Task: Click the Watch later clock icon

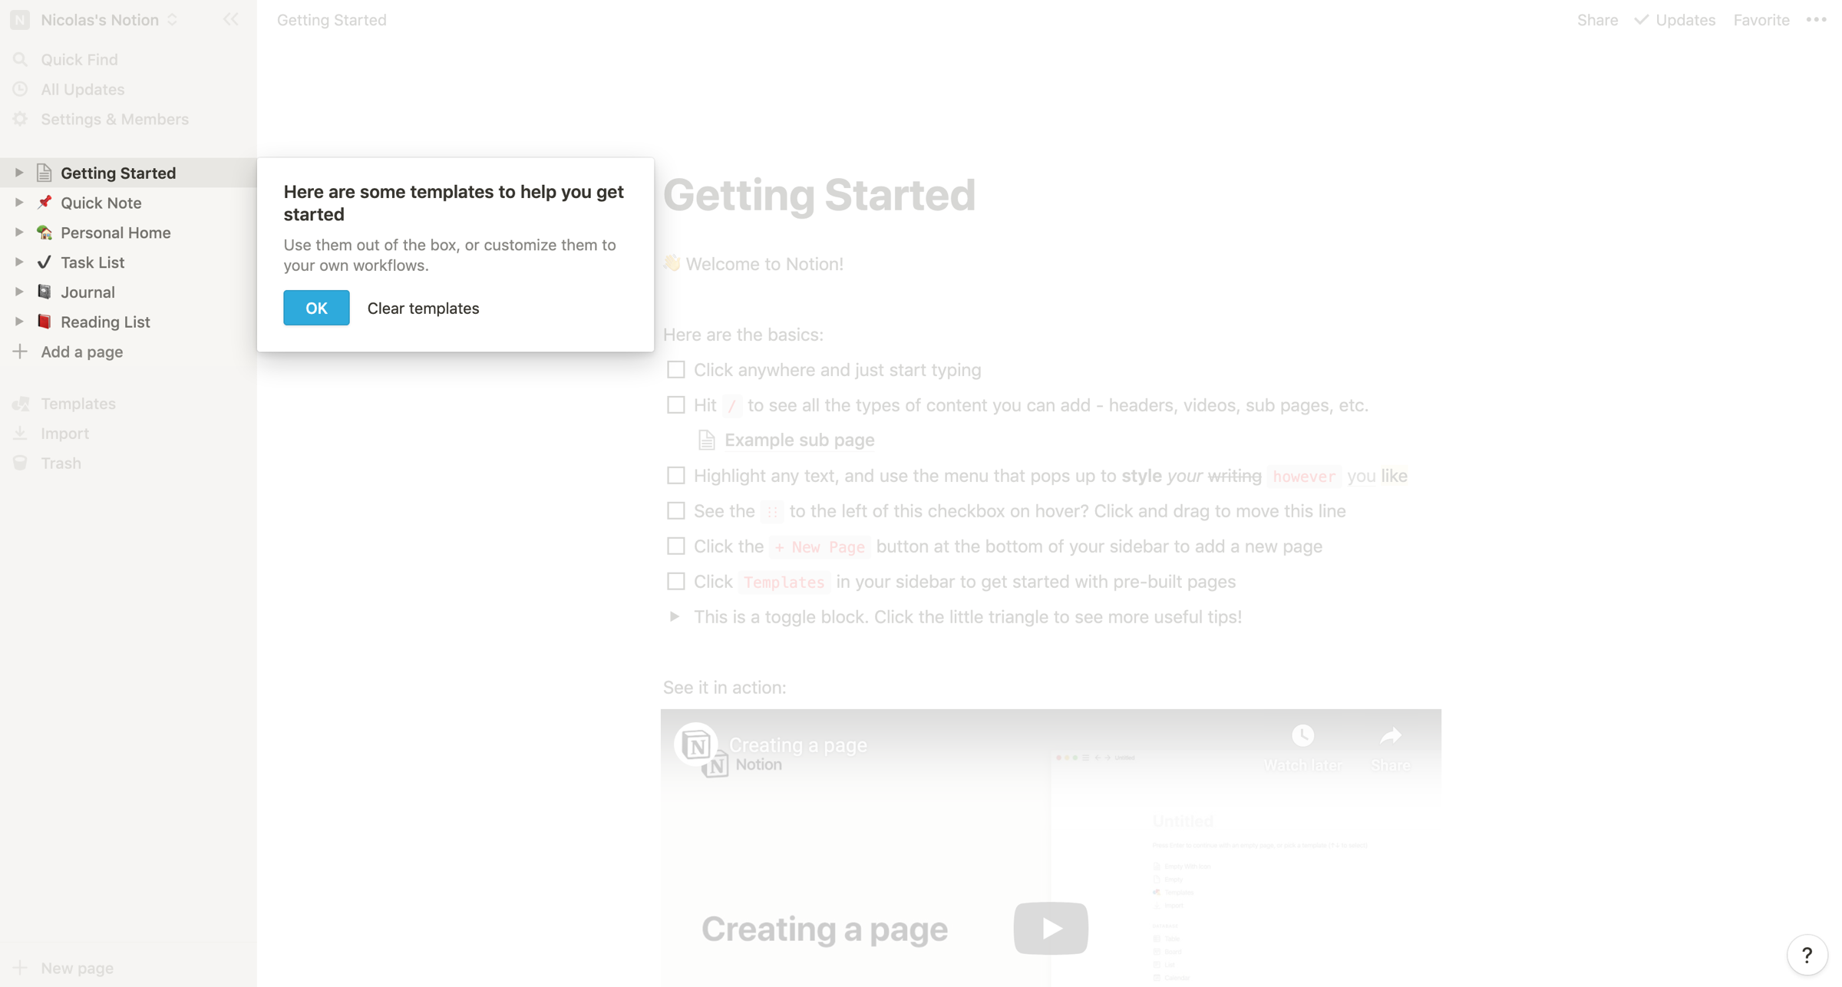Action: pos(1302,736)
